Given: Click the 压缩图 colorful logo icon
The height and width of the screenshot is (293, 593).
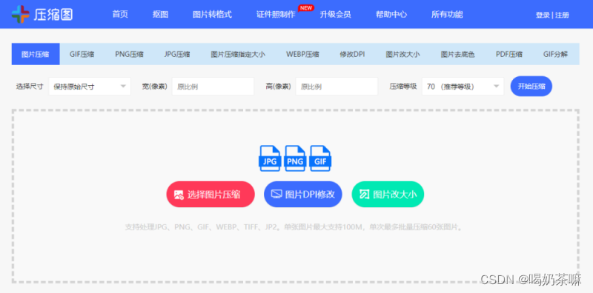Looking at the screenshot, I should [x=21, y=14].
